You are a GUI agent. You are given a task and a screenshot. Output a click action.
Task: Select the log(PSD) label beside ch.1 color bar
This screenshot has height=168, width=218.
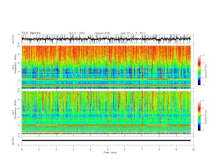[x=206, y=72]
